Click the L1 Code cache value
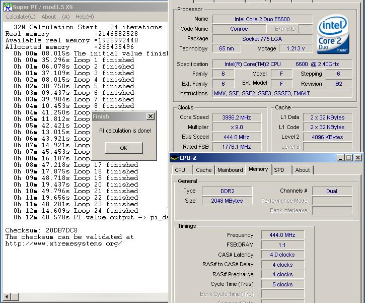The image size is (365, 303). (x=327, y=127)
